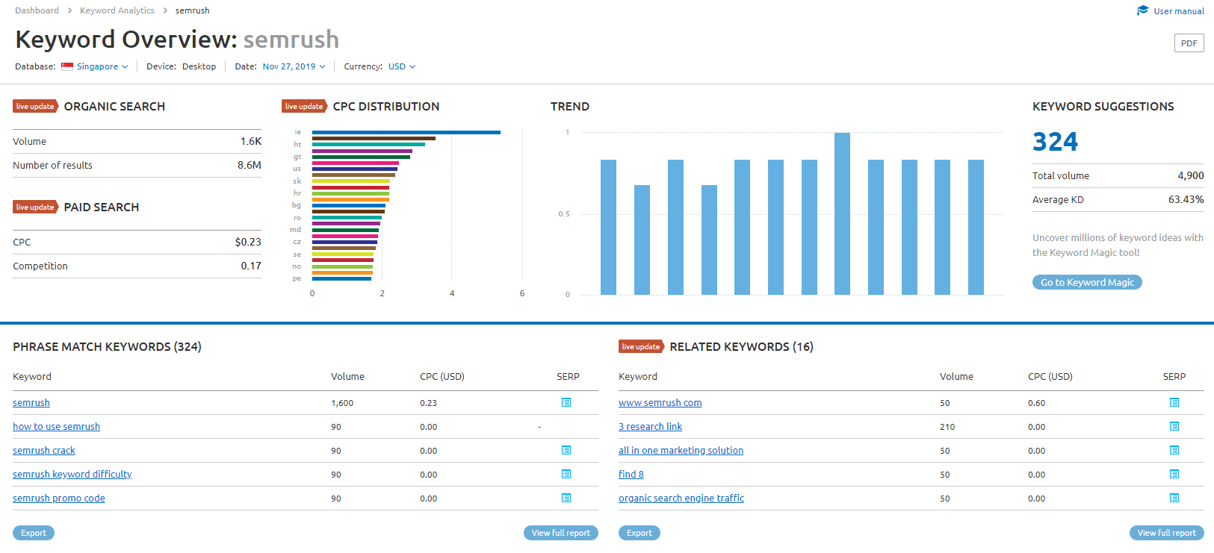Open SERP snapshot for www semrush com
This screenshot has width=1214, height=553.
[x=1174, y=403]
